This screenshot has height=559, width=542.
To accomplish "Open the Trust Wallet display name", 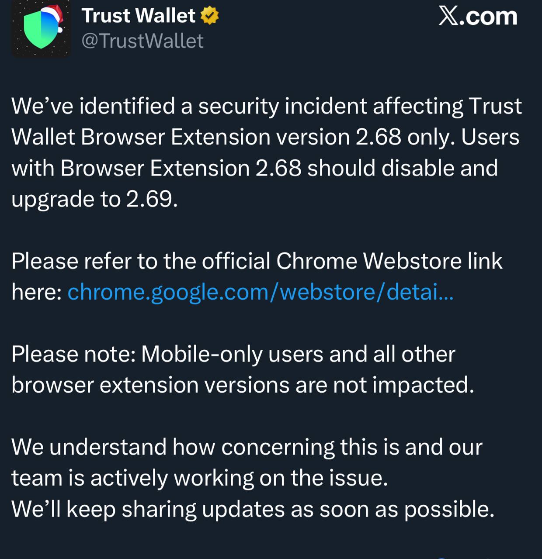I will 138,16.
